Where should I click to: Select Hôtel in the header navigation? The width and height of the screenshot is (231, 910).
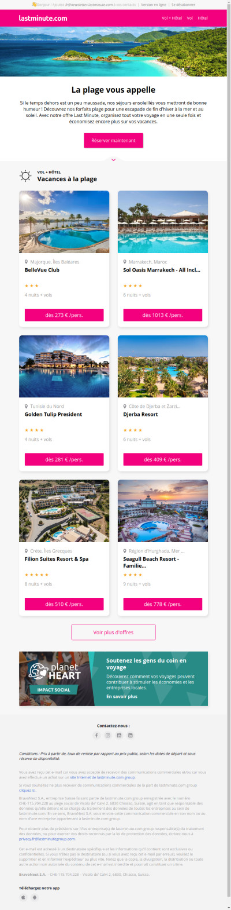(x=203, y=18)
